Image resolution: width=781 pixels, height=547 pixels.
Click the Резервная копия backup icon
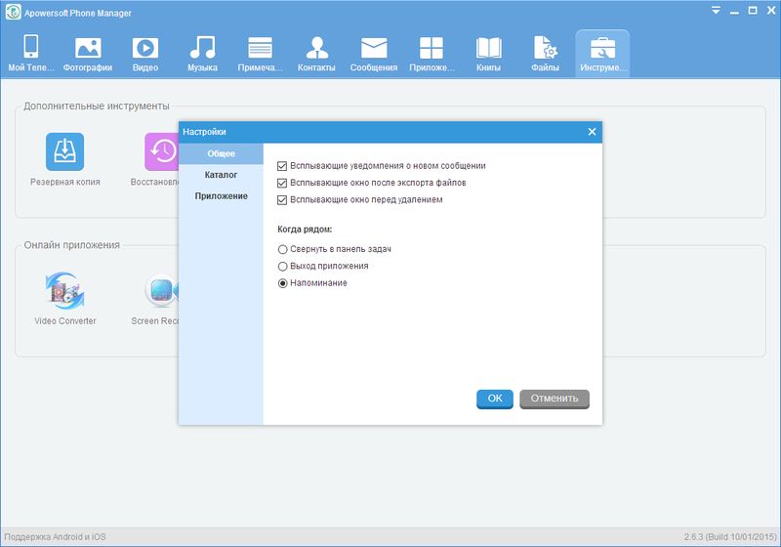tap(64, 152)
